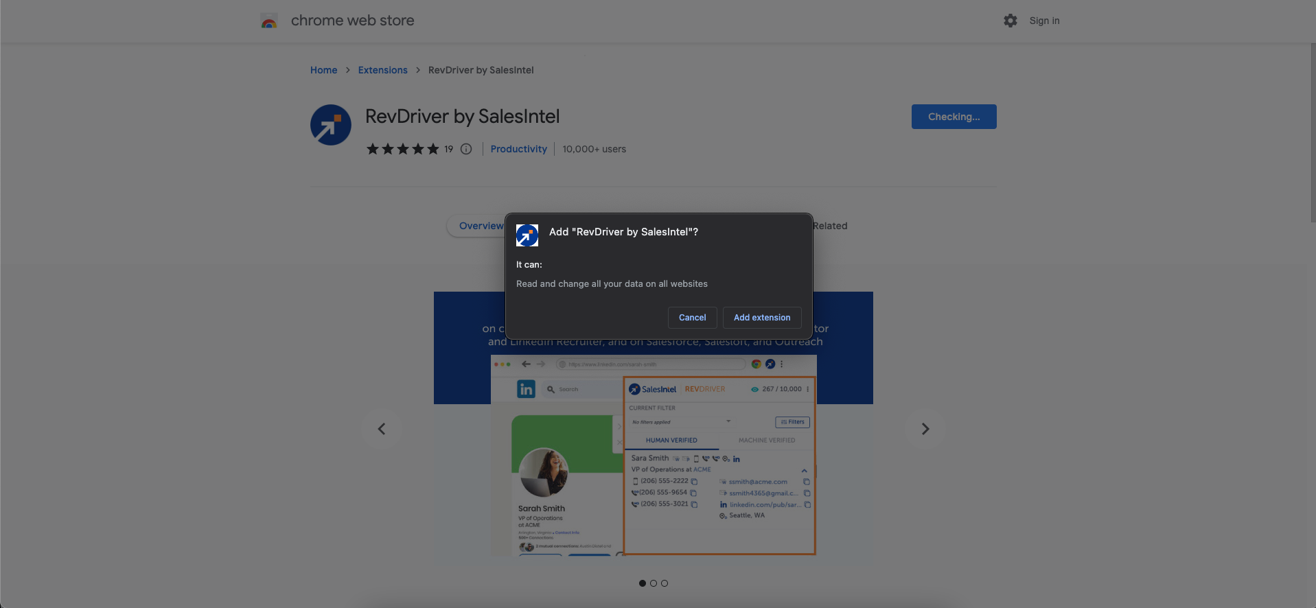1316x608 pixels.
Task: Select the third carousel dot
Action: [x=665, y=583]
